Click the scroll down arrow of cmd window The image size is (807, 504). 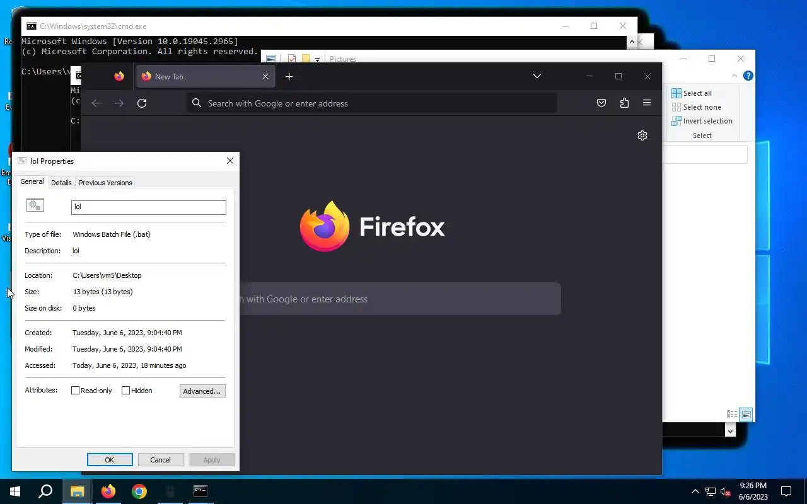tap(730, 431)
